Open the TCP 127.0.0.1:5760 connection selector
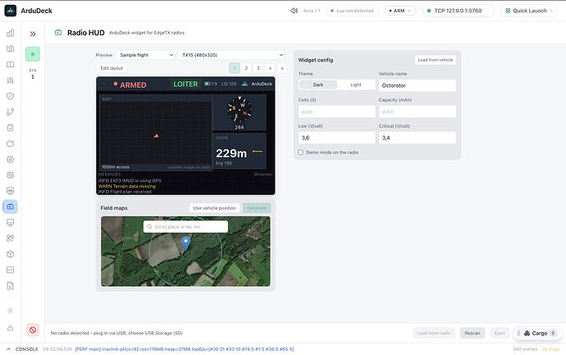The image size is (566, 355). [458, 11]
